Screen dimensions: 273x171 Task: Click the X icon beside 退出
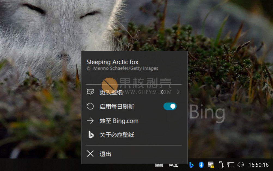pyautogui.click(x=90, y=154)
